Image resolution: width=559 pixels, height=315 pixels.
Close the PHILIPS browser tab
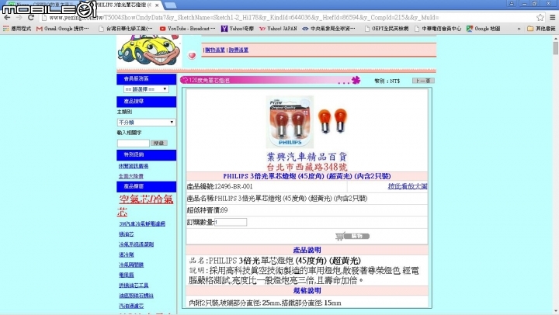157,5
